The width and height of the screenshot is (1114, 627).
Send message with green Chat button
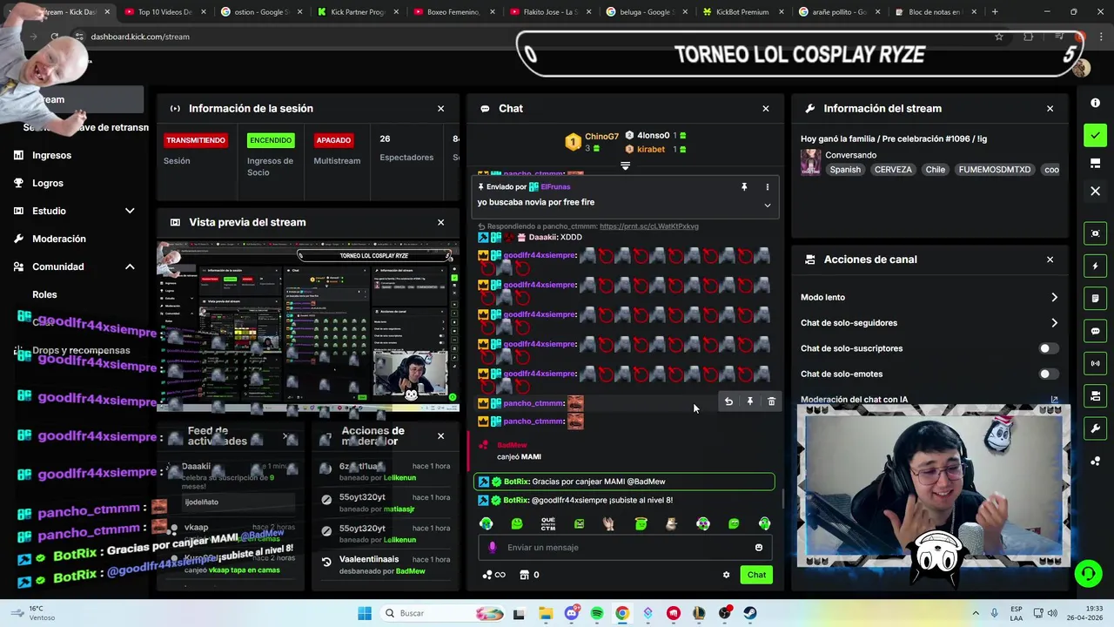click(x=756, y=575)
